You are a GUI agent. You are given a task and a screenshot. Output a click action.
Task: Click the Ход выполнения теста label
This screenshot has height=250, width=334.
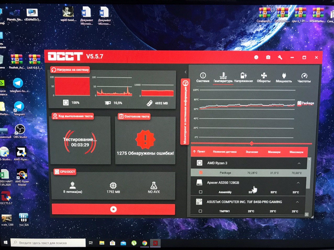(73, 116)
